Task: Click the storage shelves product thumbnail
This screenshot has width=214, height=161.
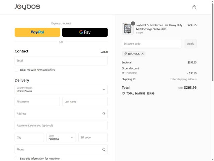Action: pyautogui.click(x=128, y=29)
